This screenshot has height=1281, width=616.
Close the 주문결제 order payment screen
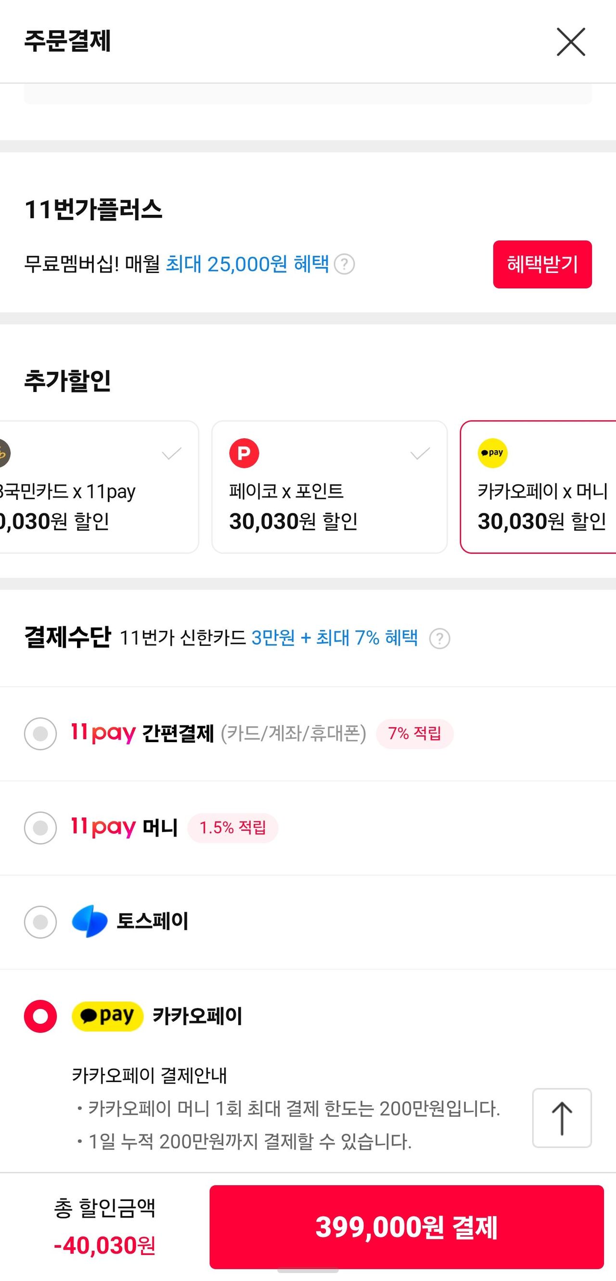(x=571, y=42)
